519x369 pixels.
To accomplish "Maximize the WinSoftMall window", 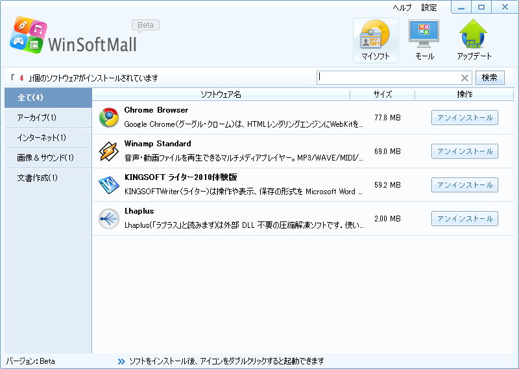I will click(481, 7).
